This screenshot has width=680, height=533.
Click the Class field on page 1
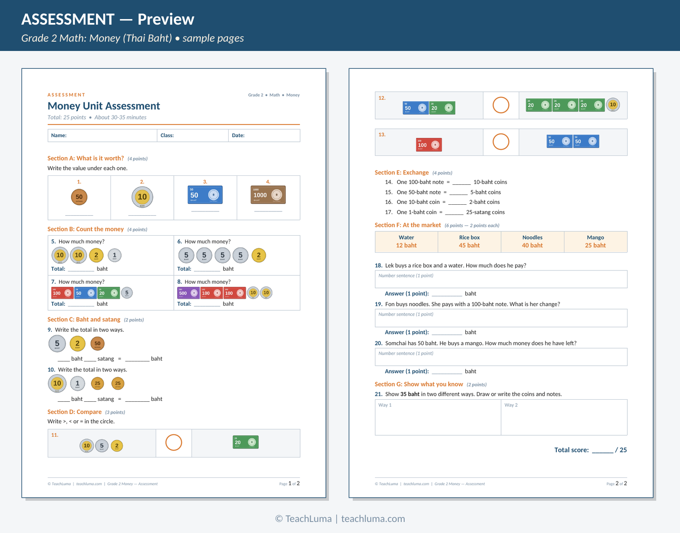[193, 135]
